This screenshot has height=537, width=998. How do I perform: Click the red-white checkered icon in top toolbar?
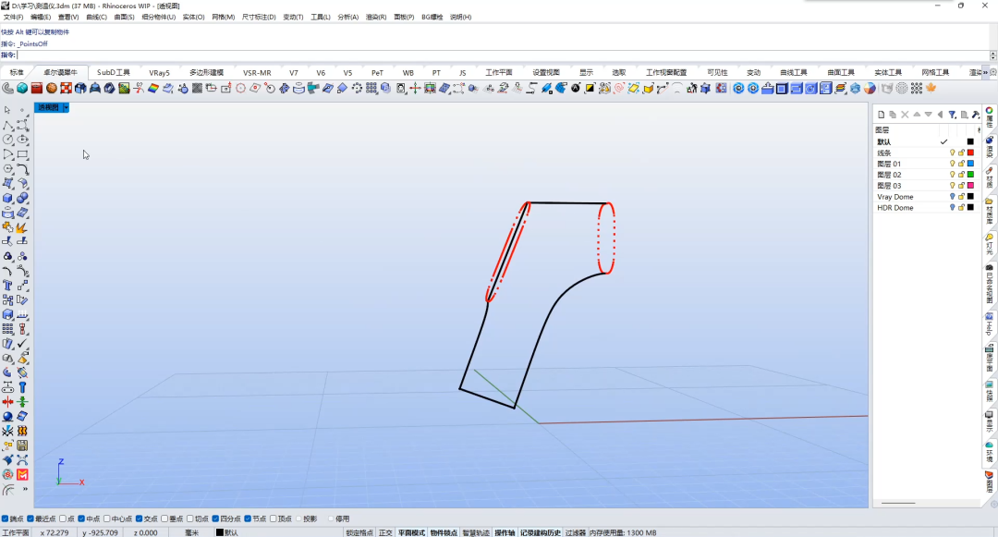67,89
